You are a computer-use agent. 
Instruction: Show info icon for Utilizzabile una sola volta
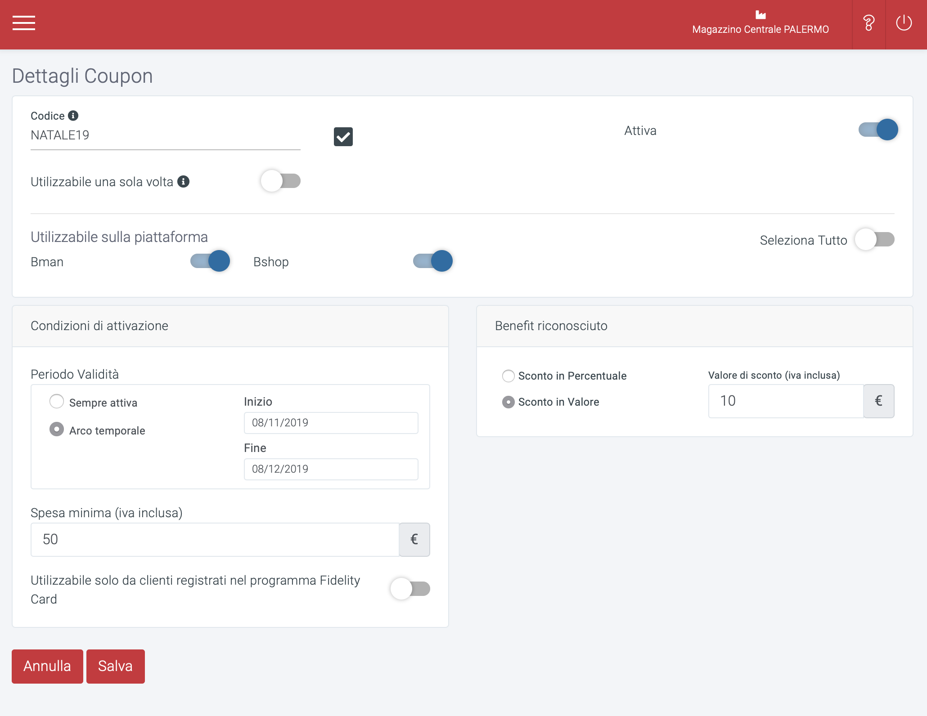coord(183,181)
